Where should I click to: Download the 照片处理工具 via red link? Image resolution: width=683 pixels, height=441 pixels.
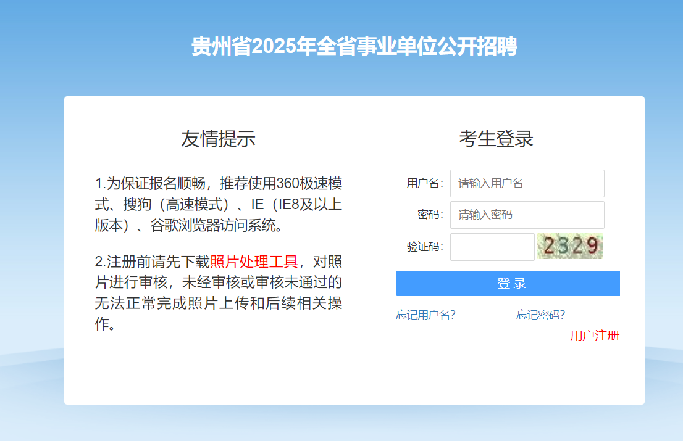point(254,262)
